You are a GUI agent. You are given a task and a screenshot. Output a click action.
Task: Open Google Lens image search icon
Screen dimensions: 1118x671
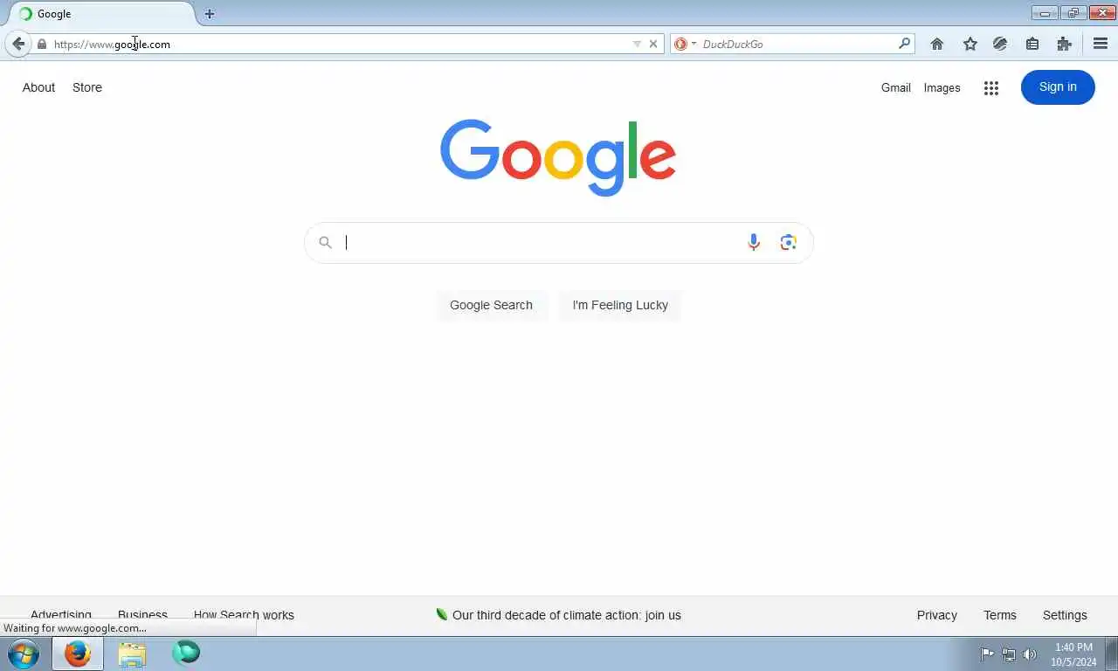tap(789, 243)
